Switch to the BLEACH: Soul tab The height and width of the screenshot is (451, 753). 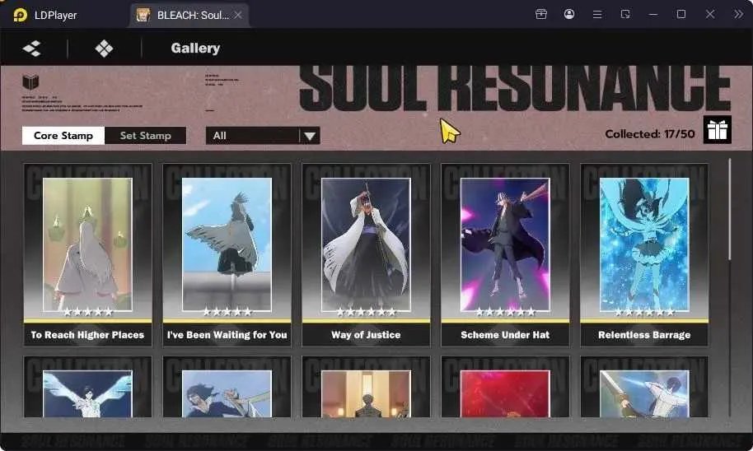(188, 15)
